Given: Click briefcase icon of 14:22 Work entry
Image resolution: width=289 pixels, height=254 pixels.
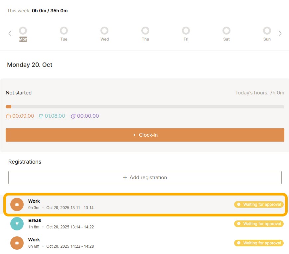Looking at the screenshot, I should click(17, 243).
